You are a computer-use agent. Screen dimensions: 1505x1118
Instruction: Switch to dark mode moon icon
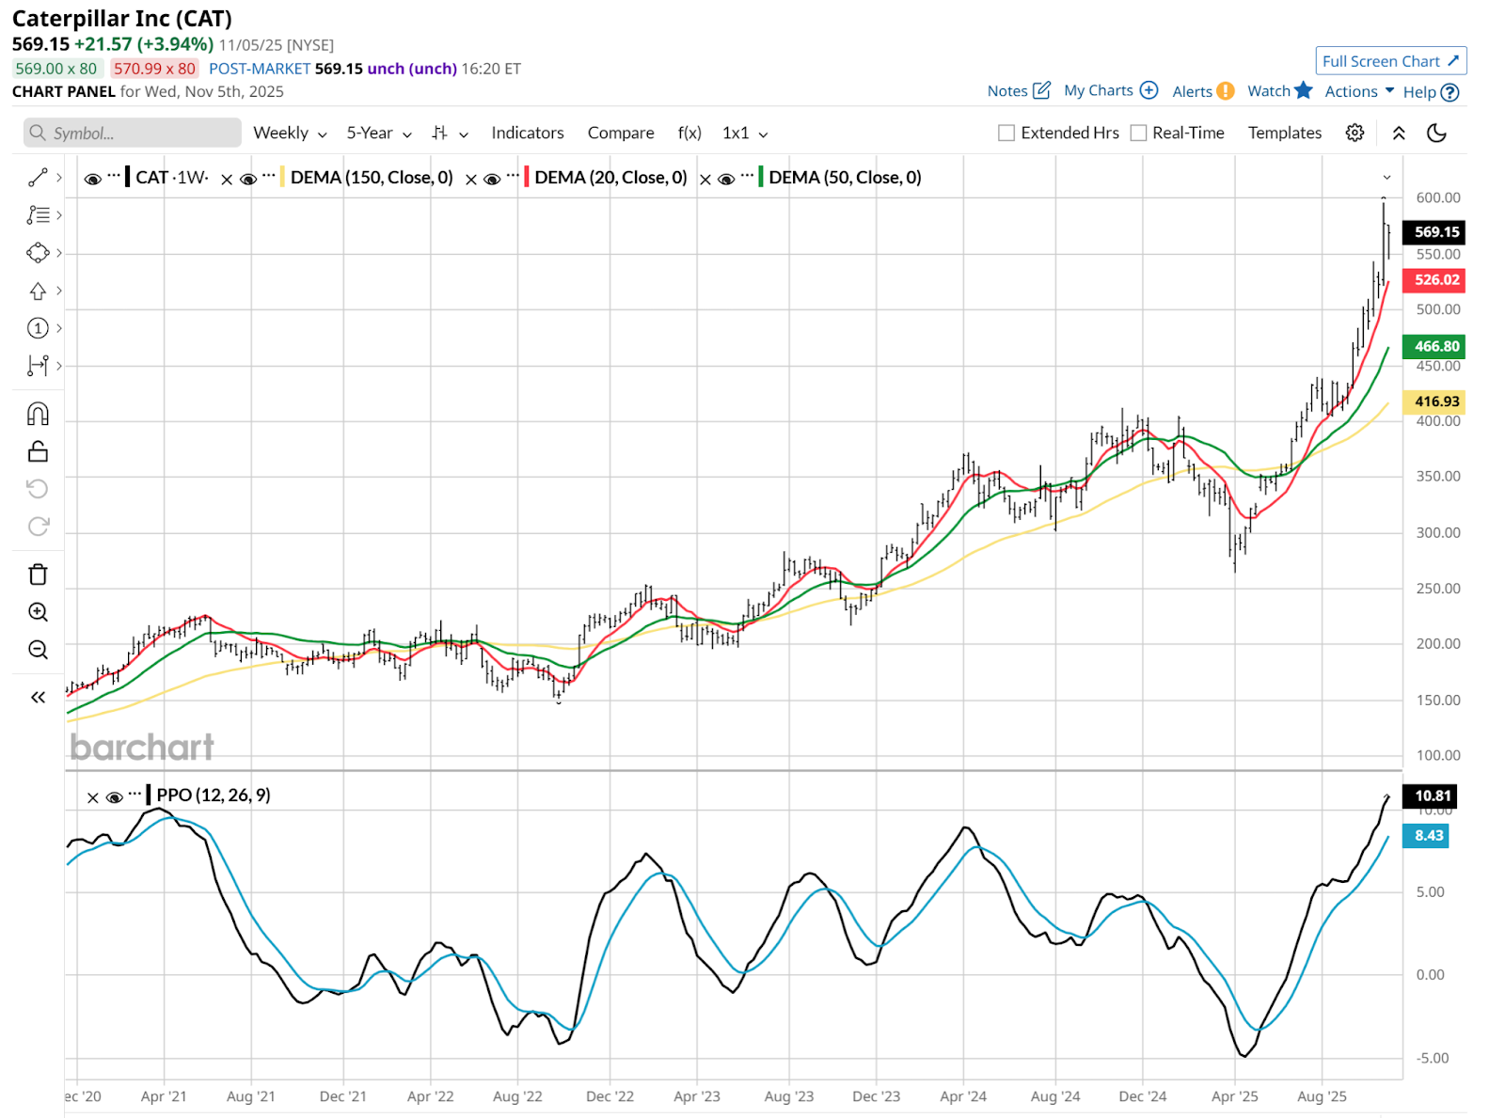click(x=1436, y=133)
